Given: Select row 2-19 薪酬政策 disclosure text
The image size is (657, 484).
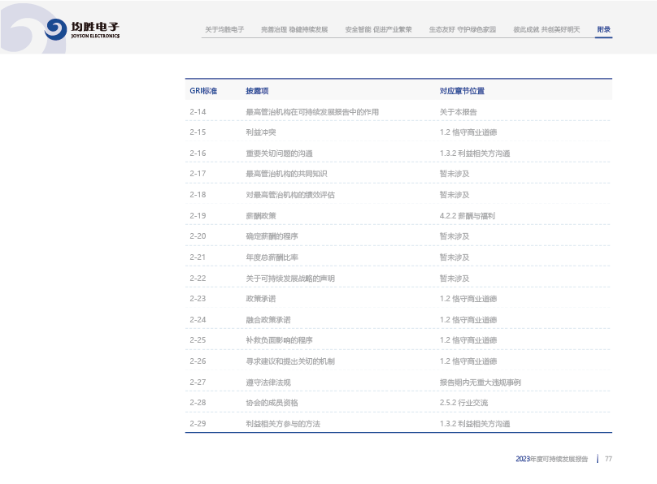Looking at the screenshot, I should pos(261,216).
